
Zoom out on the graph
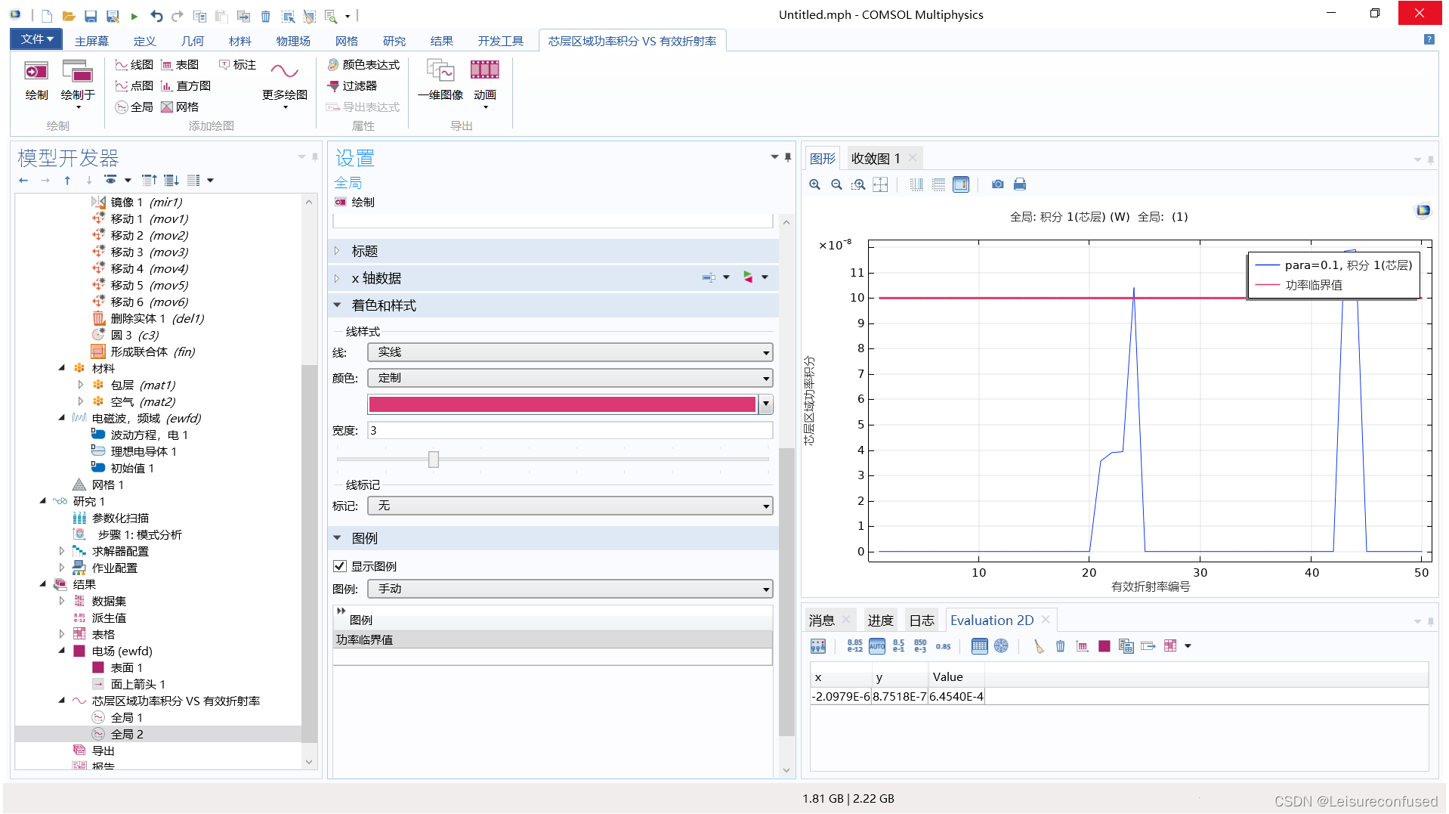pos(836,184)
